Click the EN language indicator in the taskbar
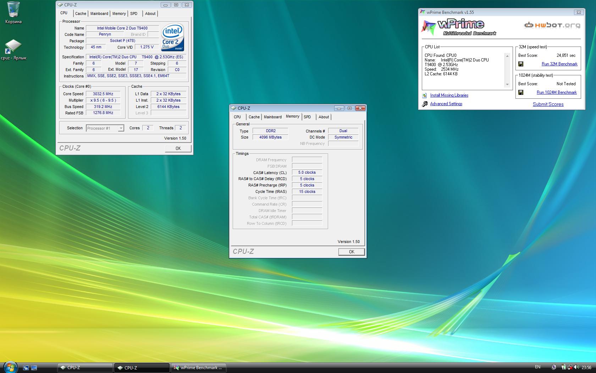596x373 pixels. point(538,367)
